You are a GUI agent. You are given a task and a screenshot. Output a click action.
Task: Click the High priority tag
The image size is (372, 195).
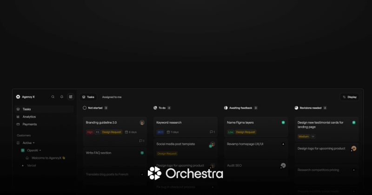(90, 132)
